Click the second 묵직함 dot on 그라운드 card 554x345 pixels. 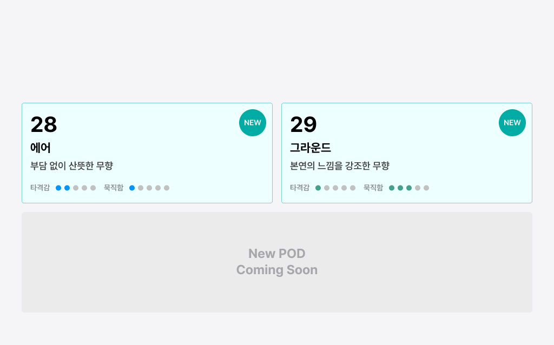coord(400,188)
